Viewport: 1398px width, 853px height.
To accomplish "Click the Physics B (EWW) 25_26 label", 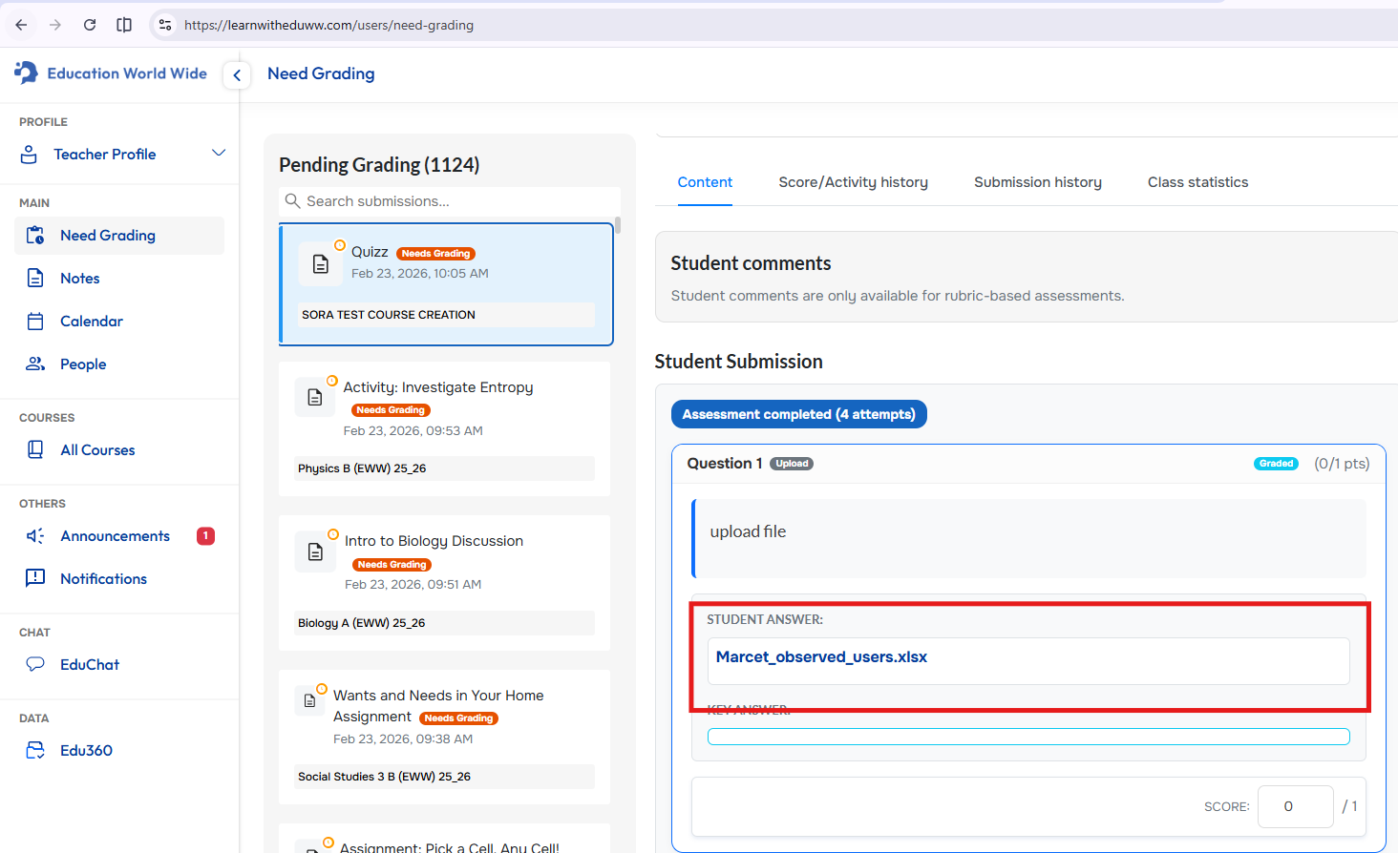I will click(362, 468).
